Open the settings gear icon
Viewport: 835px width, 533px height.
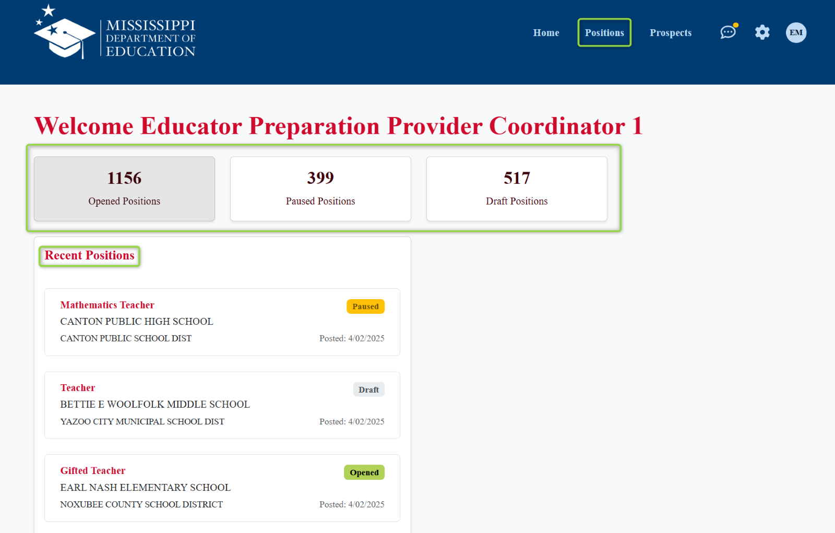pos(762,32)
